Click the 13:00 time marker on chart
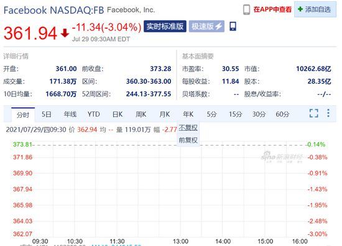The height and width of the screenshot is (246, 342). click(180, 242)
